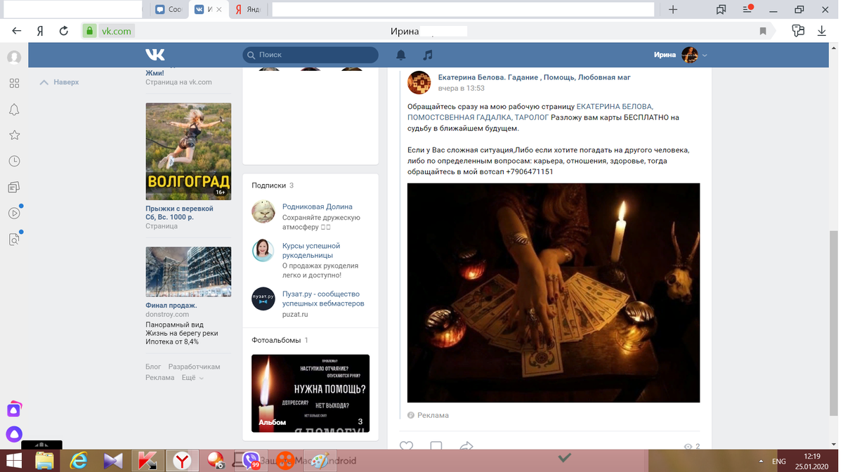Open Пузат.ру community link
843x472 pixels.
[323, 299]
